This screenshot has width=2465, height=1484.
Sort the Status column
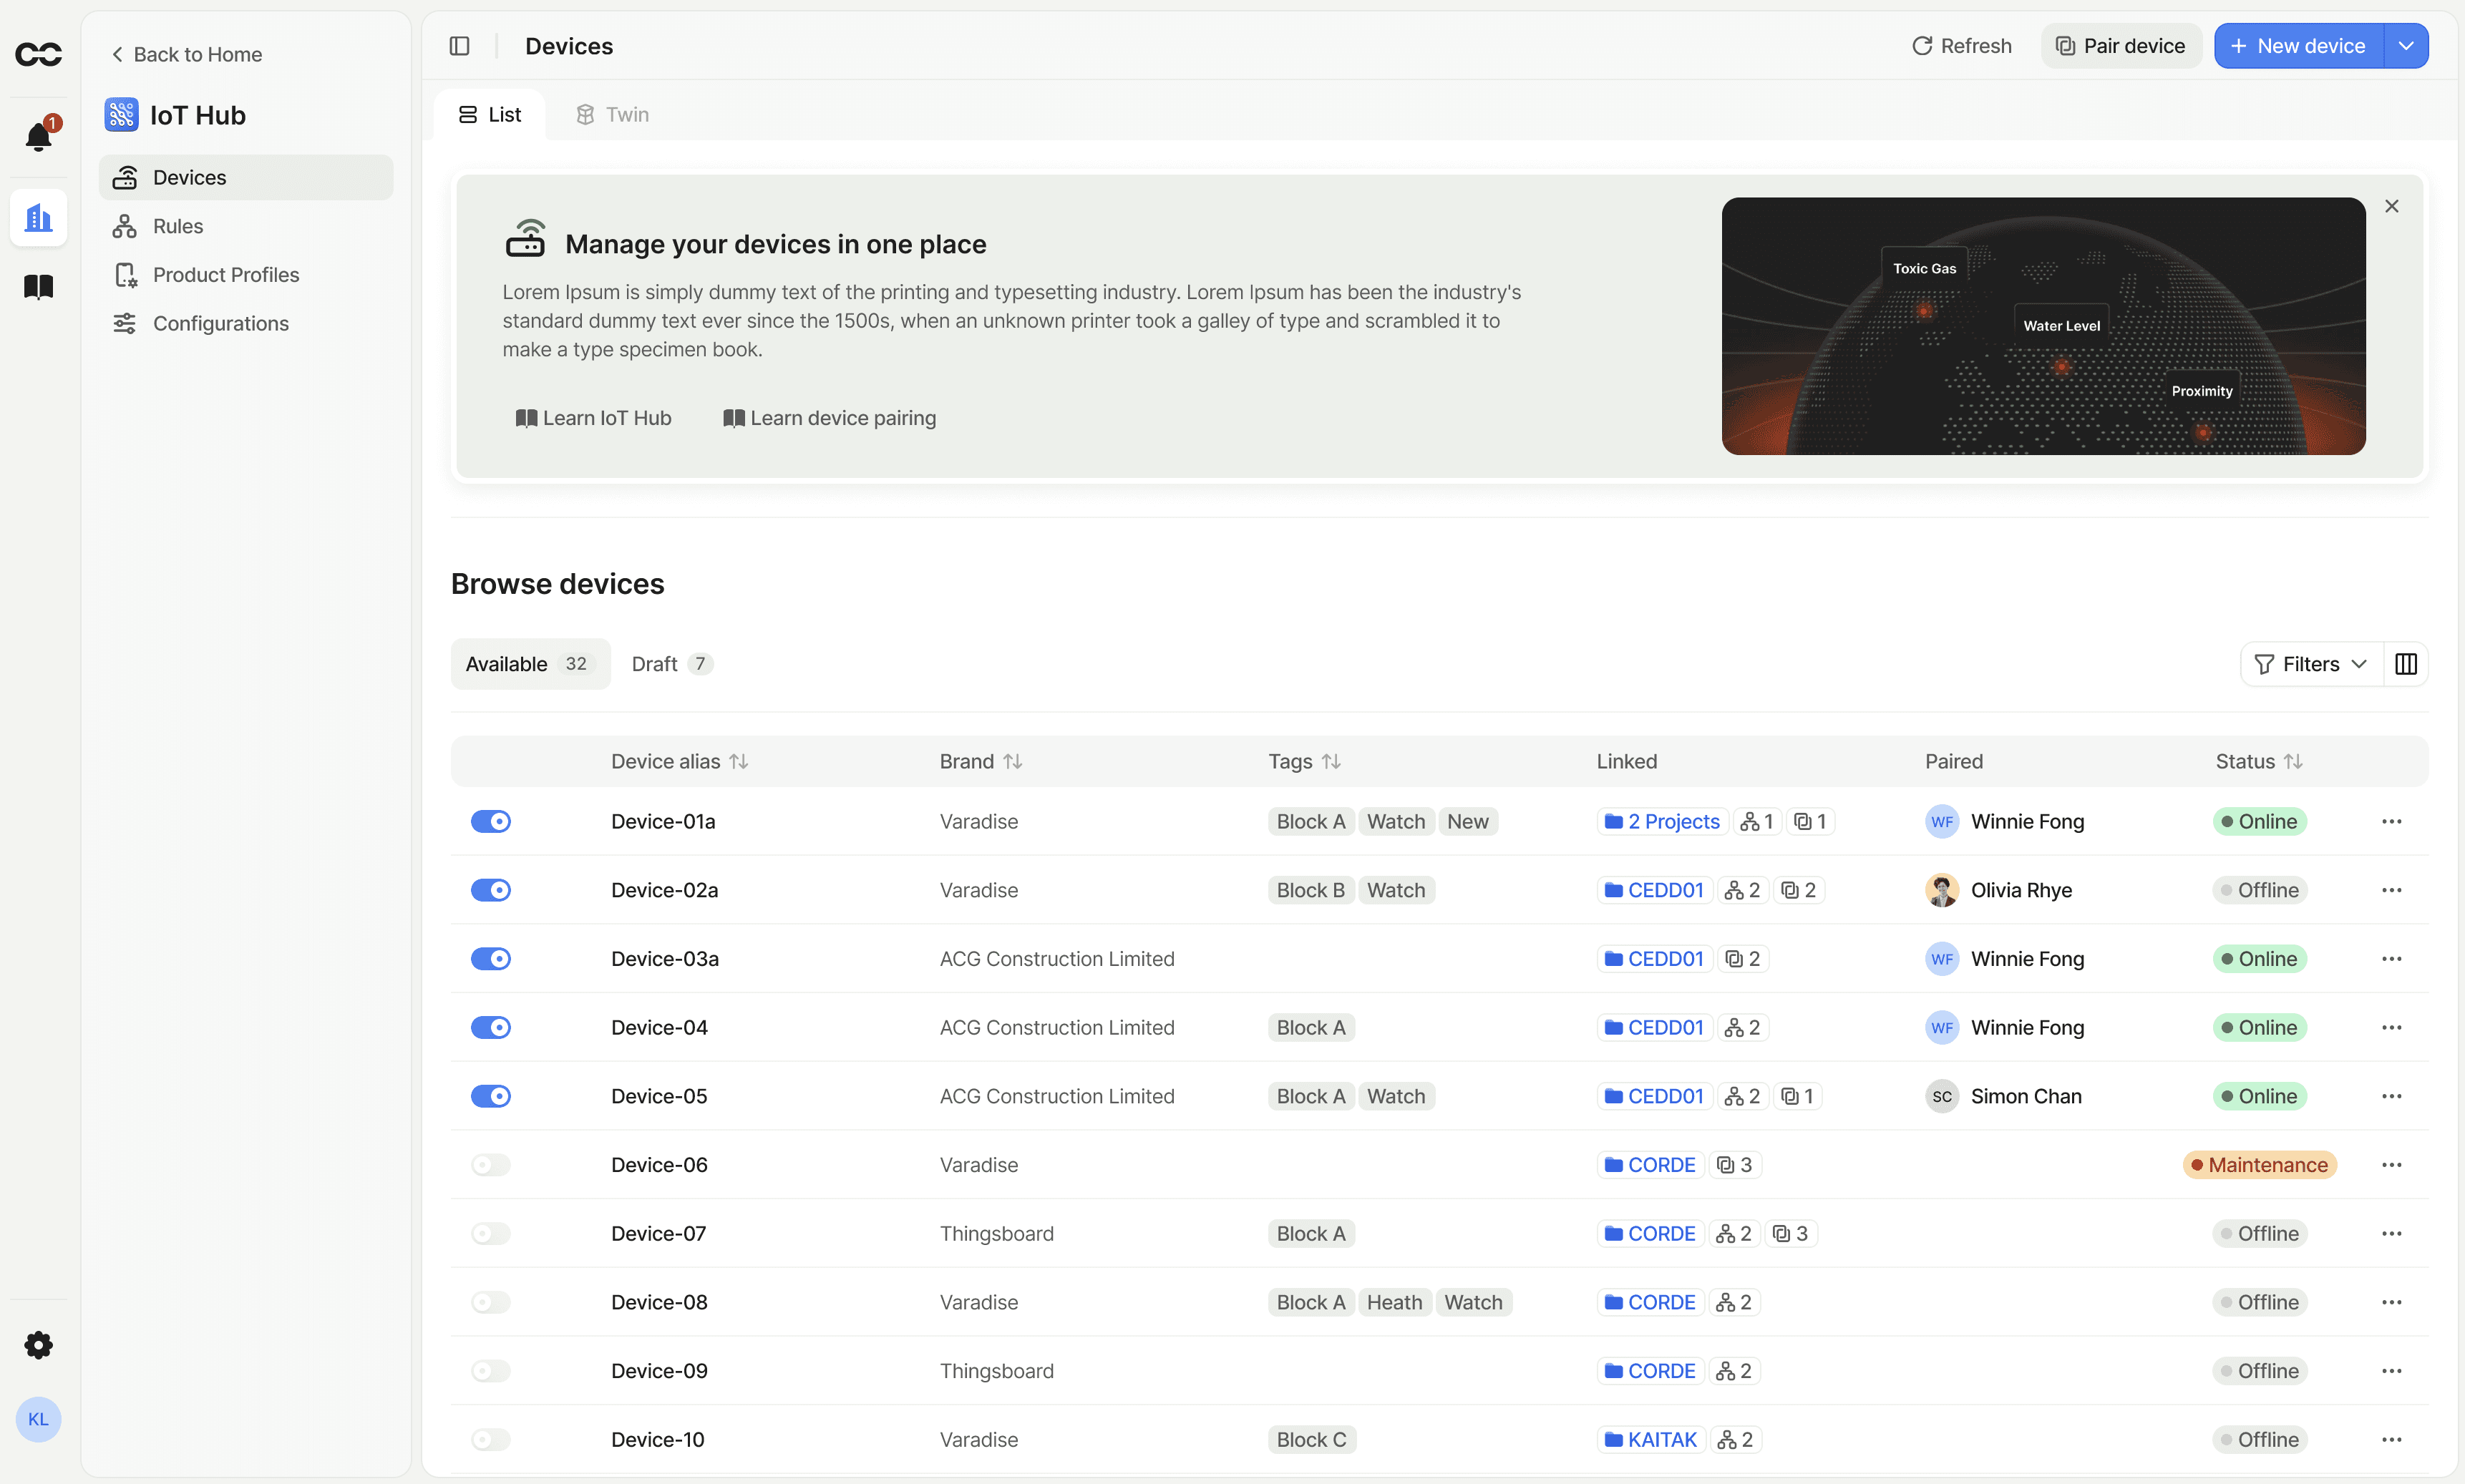[x=2293, y=762]
